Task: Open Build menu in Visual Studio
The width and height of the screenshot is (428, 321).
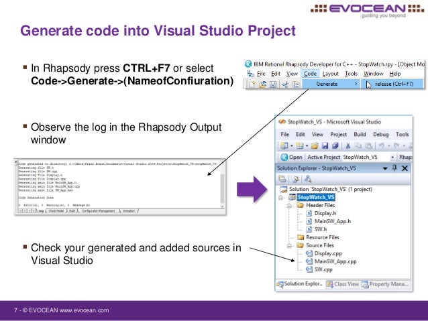Action: pos(360,134)
